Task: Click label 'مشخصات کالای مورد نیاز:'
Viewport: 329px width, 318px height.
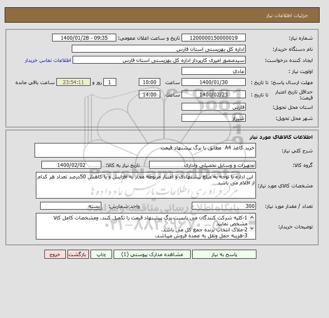Action: [285, 186]
